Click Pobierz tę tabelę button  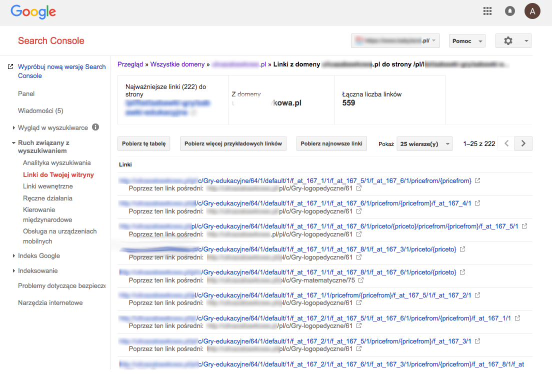pyautogui.click(x=143, y=143)
